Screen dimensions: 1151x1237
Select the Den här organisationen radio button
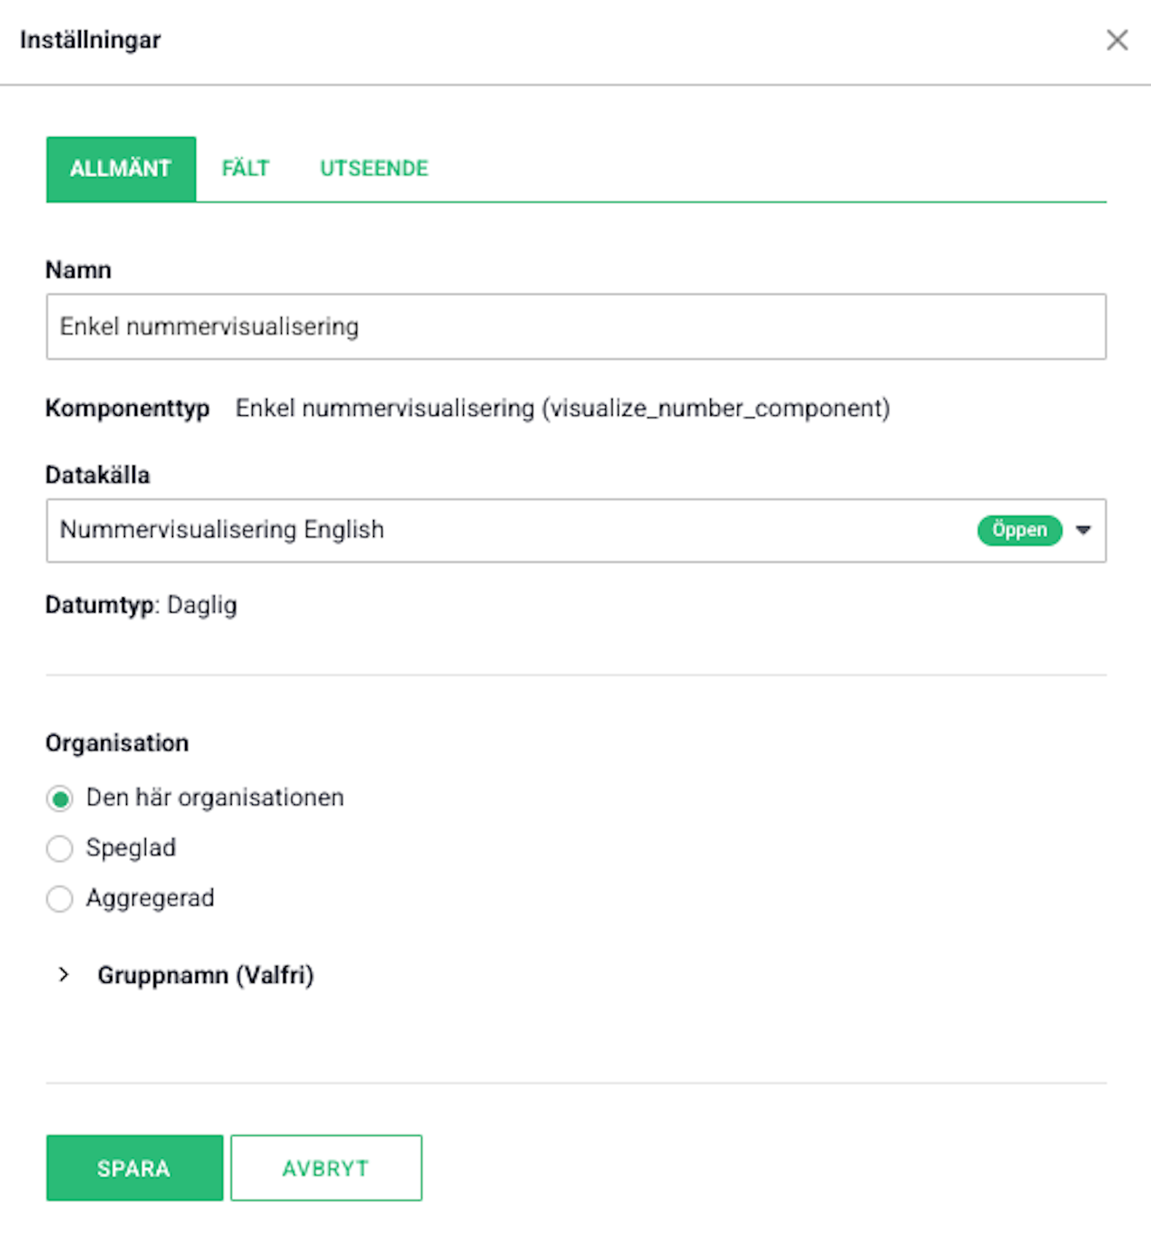(x=60, y=798)
